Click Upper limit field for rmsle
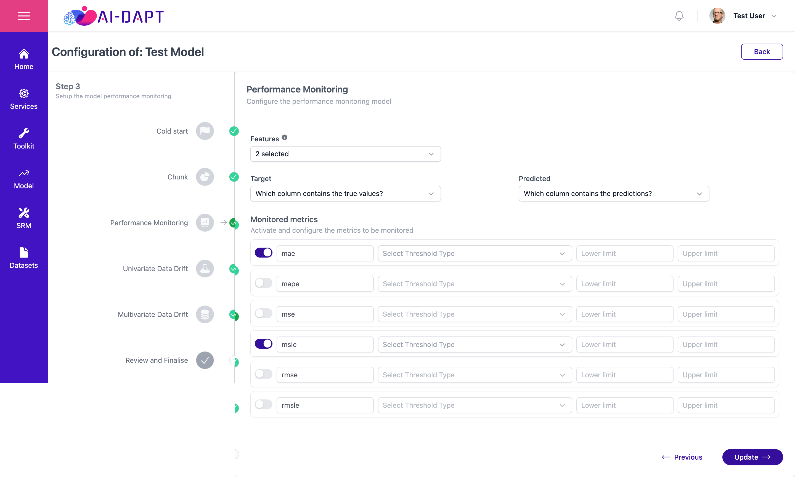This screenshot has height=477, width=795. point(726,405)
